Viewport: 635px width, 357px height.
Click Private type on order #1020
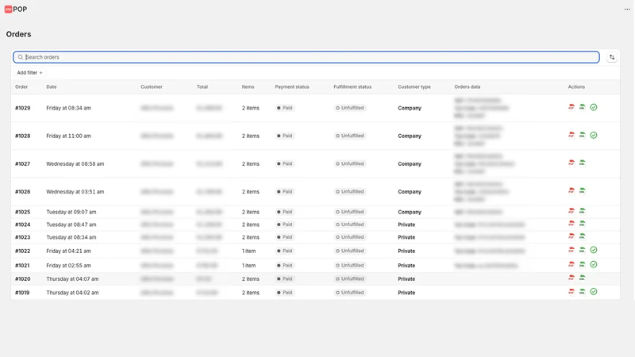[406, 279]
